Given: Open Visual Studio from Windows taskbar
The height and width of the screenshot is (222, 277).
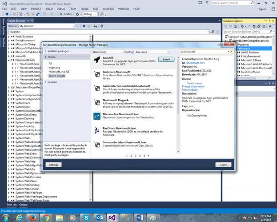Looking at the screenshot, I should pyautogui.click(x=112, y=218).
